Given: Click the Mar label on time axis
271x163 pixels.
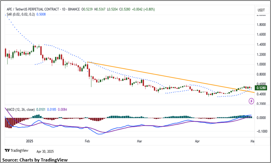Looking at the screenshot, I should point(139,141).
